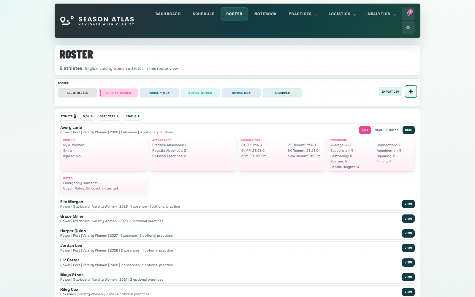Click the technique 'Average: 4.8' value
Screen dimensions: 475x297
[341, 145]
